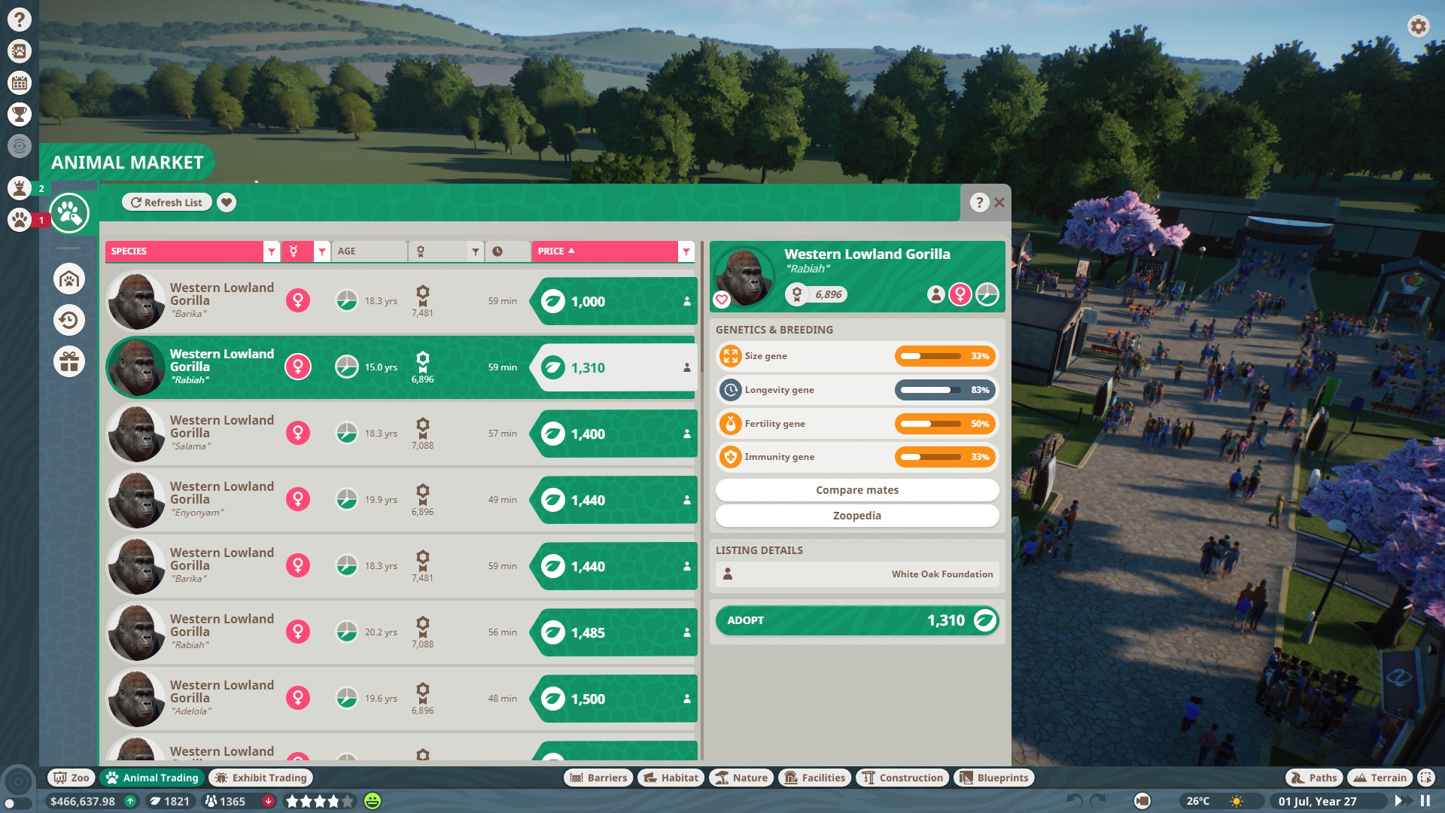
Task: Click the redo arrow
Action: pyautogui.click(x=1098, y=801)
